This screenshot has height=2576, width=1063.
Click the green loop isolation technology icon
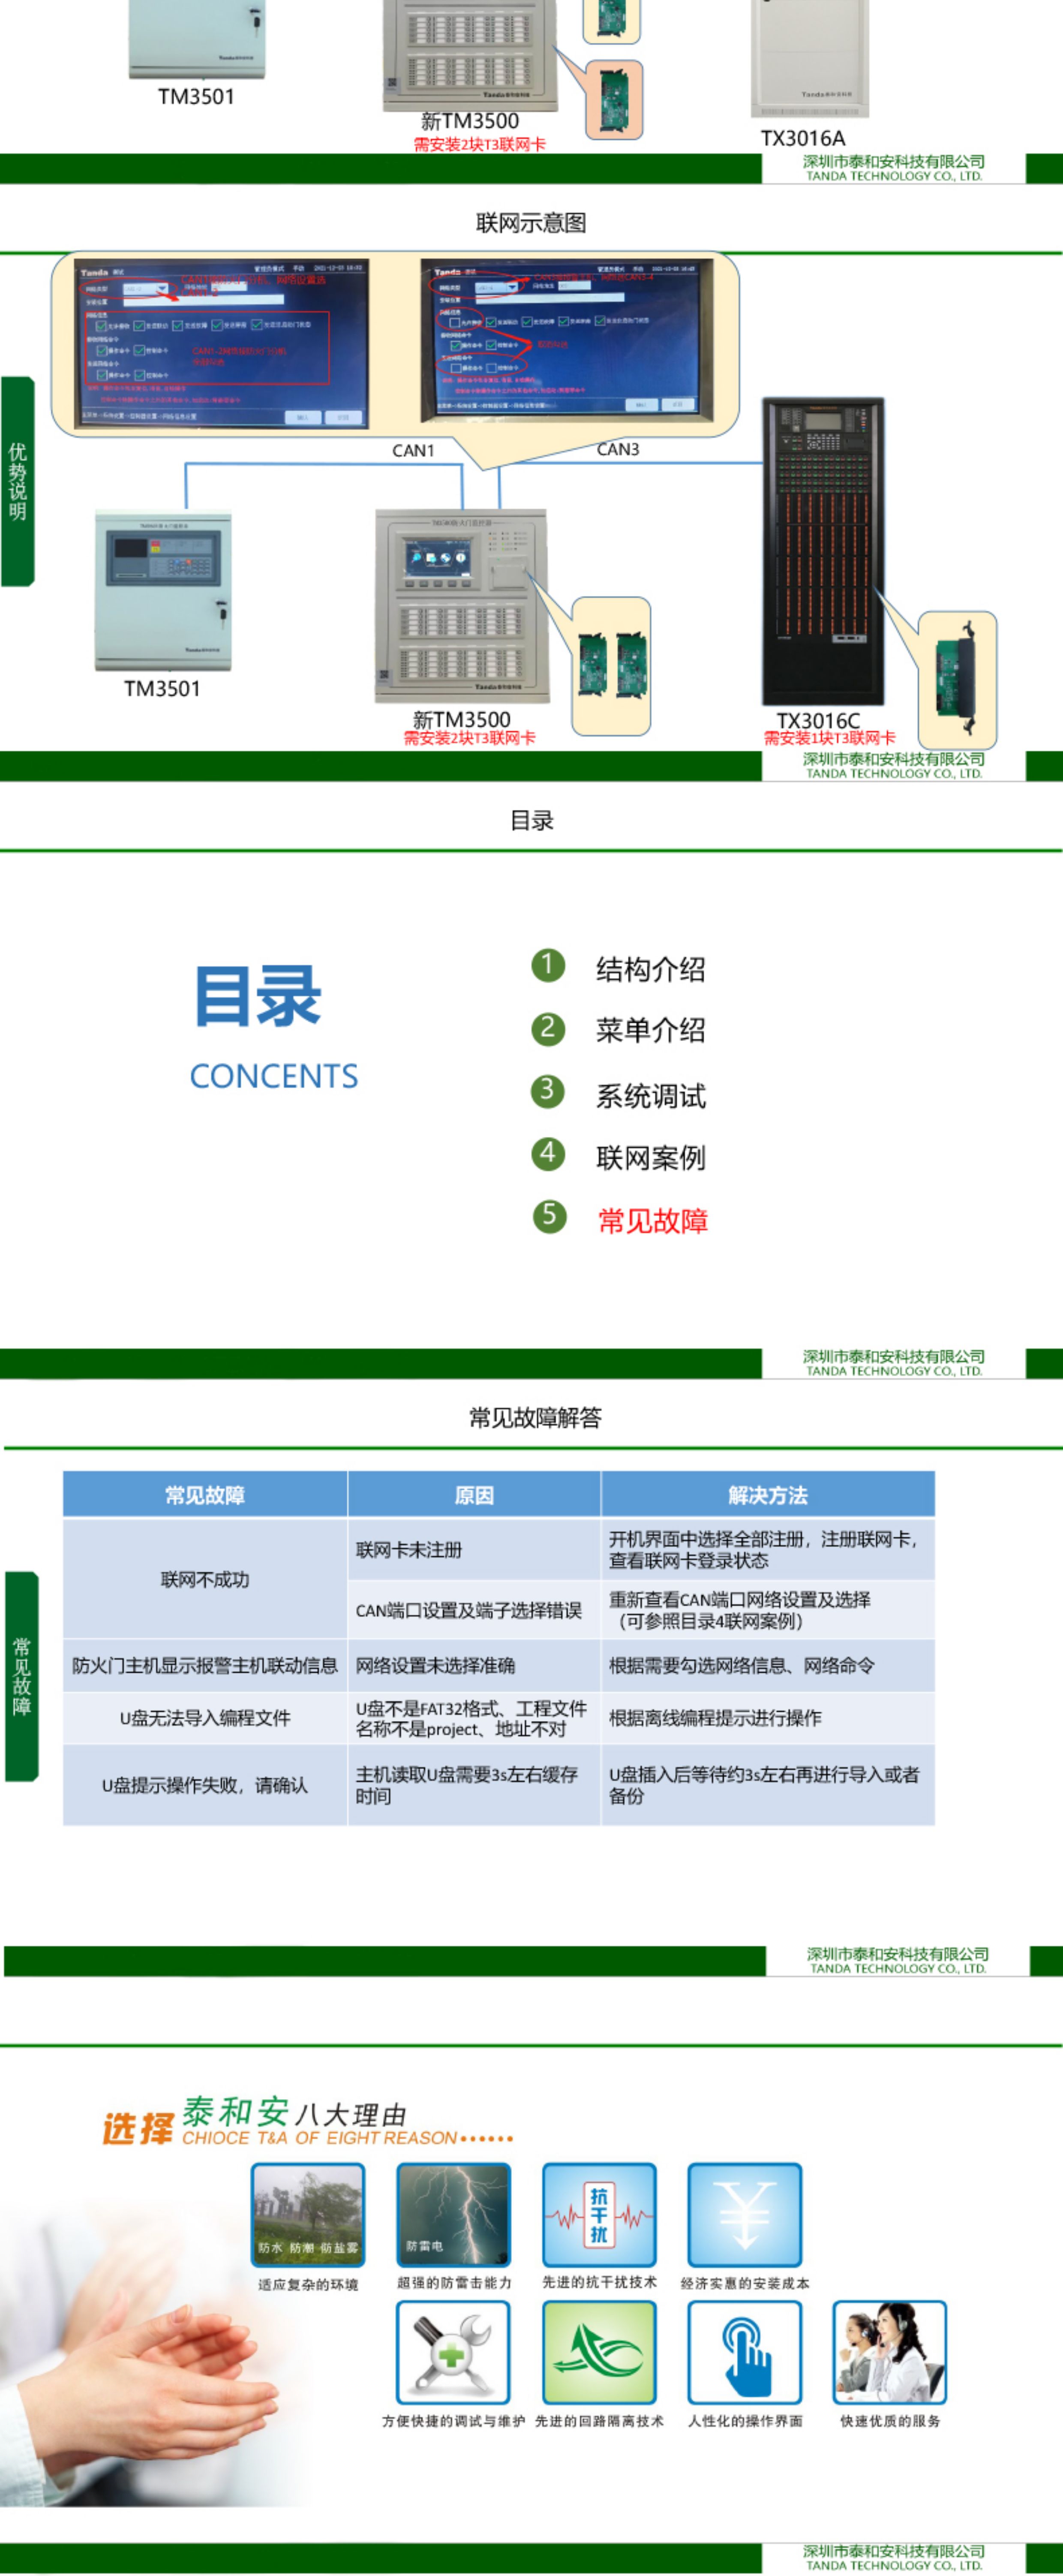tap(599, 2352)
